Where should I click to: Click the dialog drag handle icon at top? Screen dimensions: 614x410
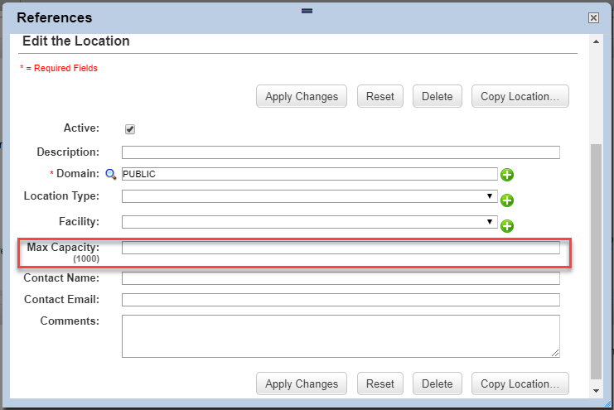(x=307, y=11)
